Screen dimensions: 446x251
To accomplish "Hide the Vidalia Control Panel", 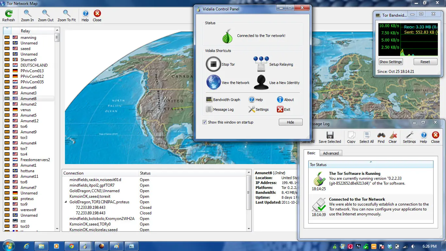I will [x=291, y=122].
